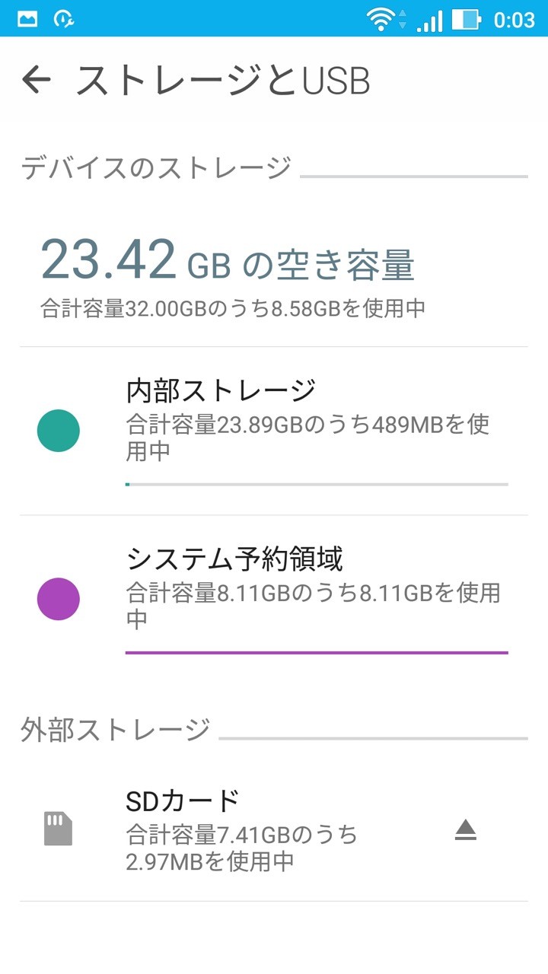Tap the 23.42 GB free space text
548x974 pixels.
click(228, 260)
